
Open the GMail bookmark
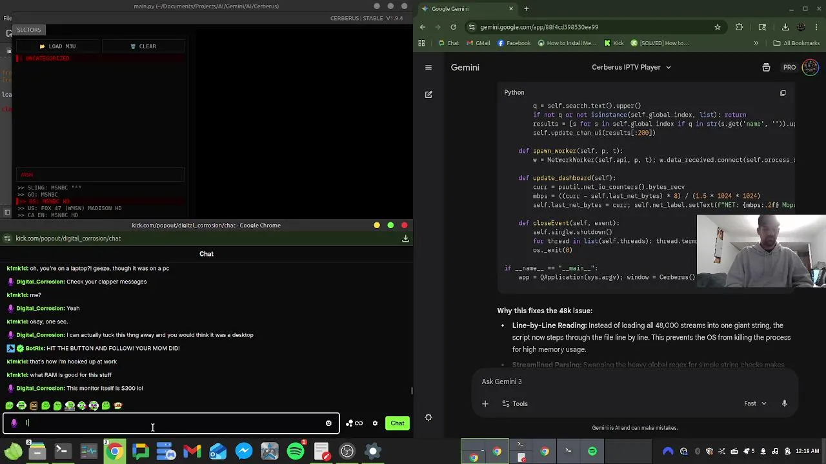tap(478, 43)
